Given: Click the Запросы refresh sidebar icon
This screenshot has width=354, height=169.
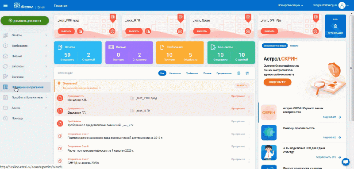Looking at the screenshot, I should (6, 66).
